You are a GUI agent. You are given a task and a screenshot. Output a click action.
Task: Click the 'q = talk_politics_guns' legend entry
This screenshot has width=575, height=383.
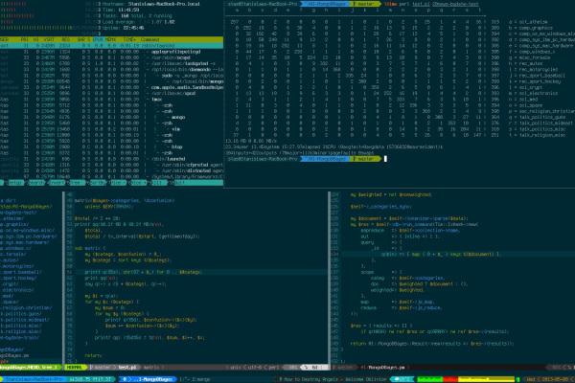click(x=538, y=117)
